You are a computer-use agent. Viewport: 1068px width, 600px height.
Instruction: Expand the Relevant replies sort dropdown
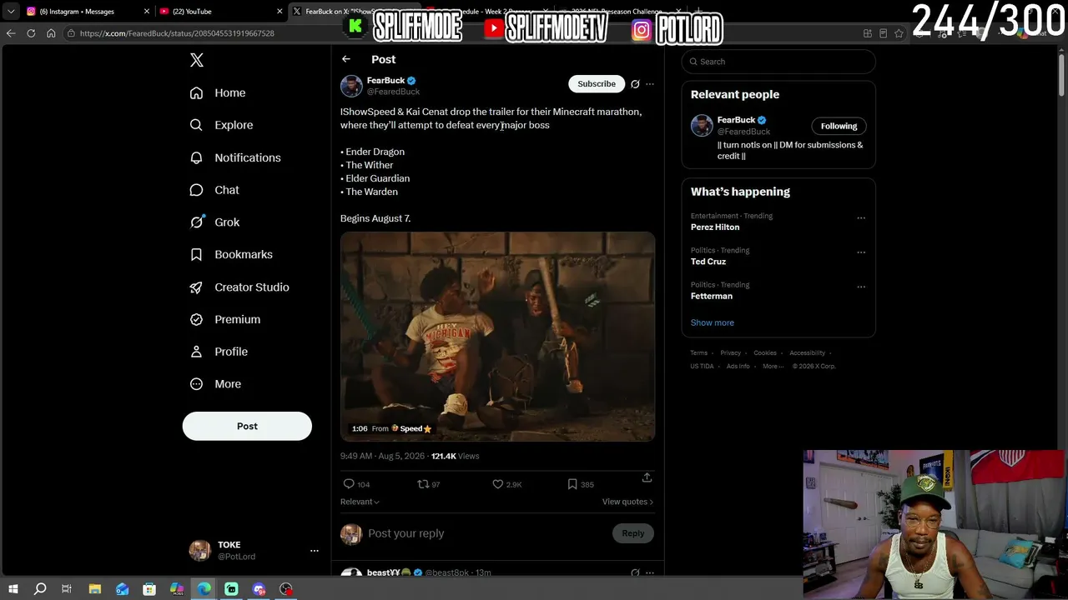click(x=360, y=502)
